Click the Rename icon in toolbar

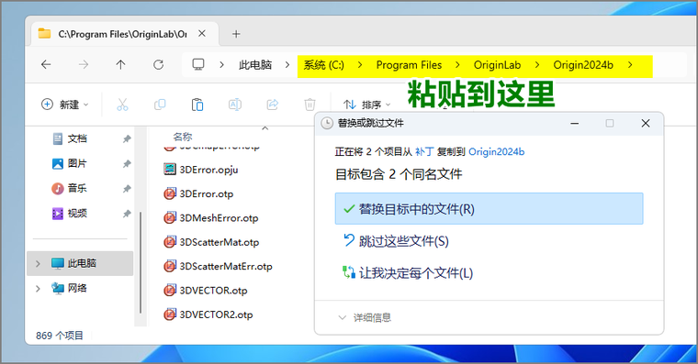pos(234,105)
